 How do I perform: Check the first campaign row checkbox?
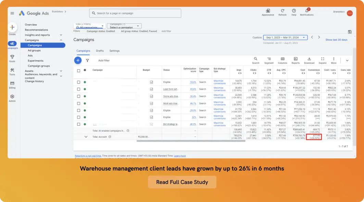pyautogui.click(x=79, y=82)
